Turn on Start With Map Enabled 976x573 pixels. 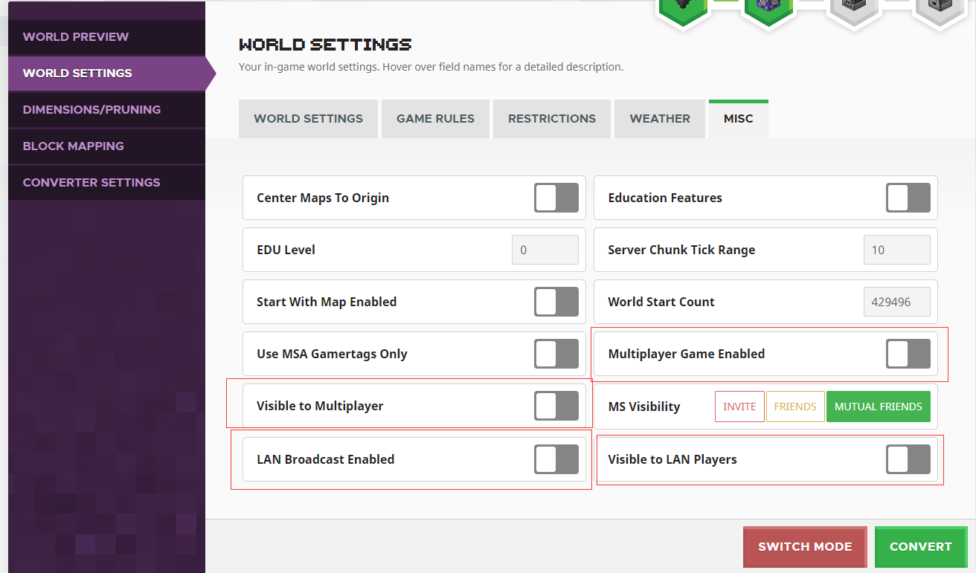pos(556,302)
